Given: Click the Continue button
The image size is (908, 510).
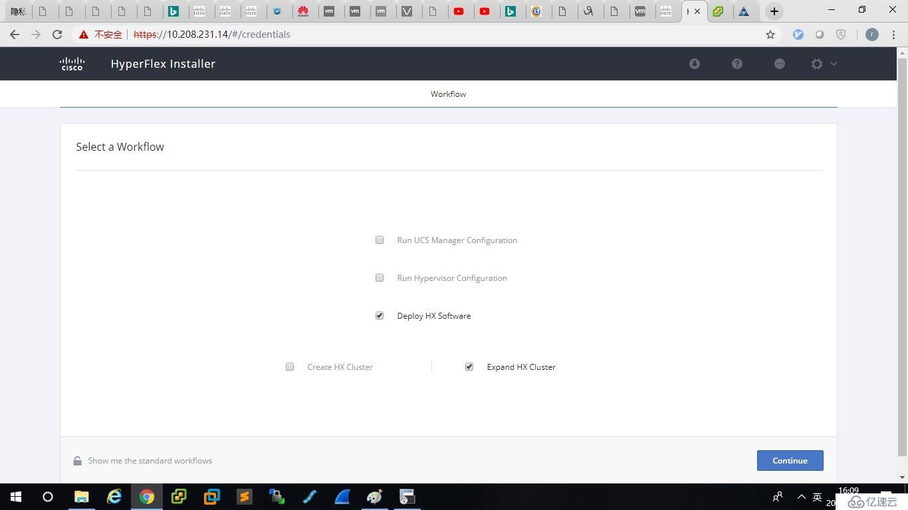Looking at the screenshot, I should coord(790,461).
